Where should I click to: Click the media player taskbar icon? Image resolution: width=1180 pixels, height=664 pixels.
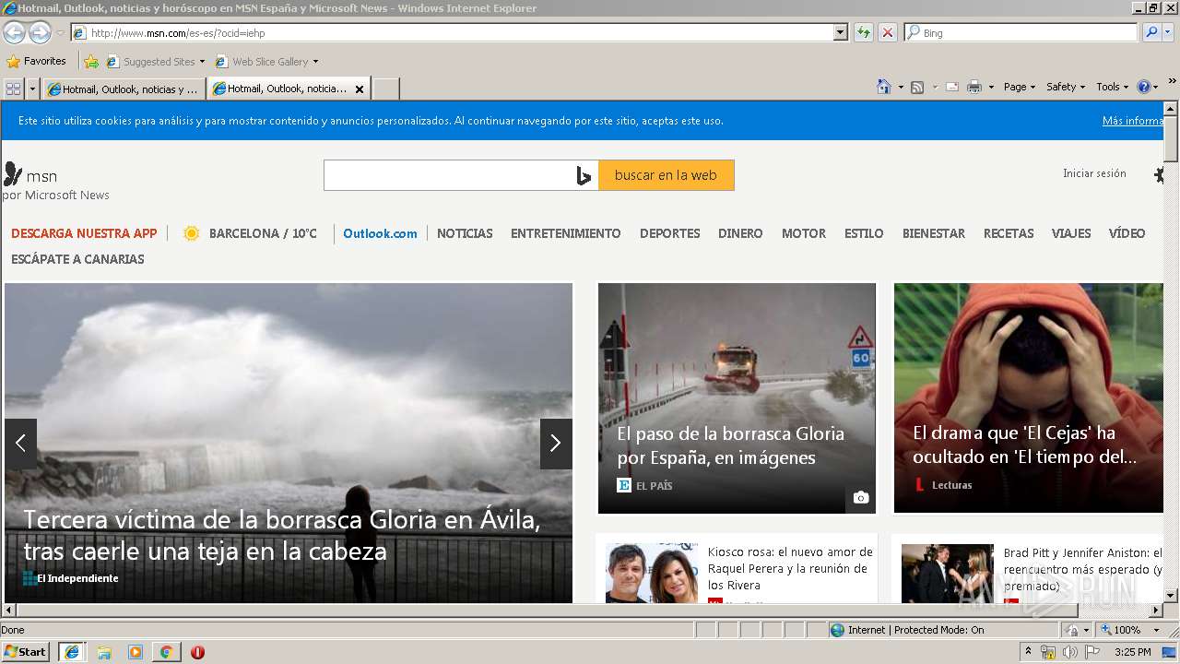136,652
